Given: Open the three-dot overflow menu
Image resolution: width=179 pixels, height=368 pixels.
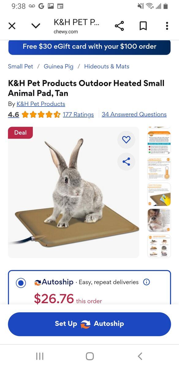Looking at the screenshot, I should [x=167, y=26].
